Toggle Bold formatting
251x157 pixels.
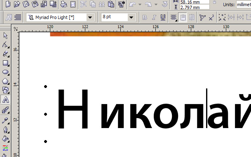[145, 17]
